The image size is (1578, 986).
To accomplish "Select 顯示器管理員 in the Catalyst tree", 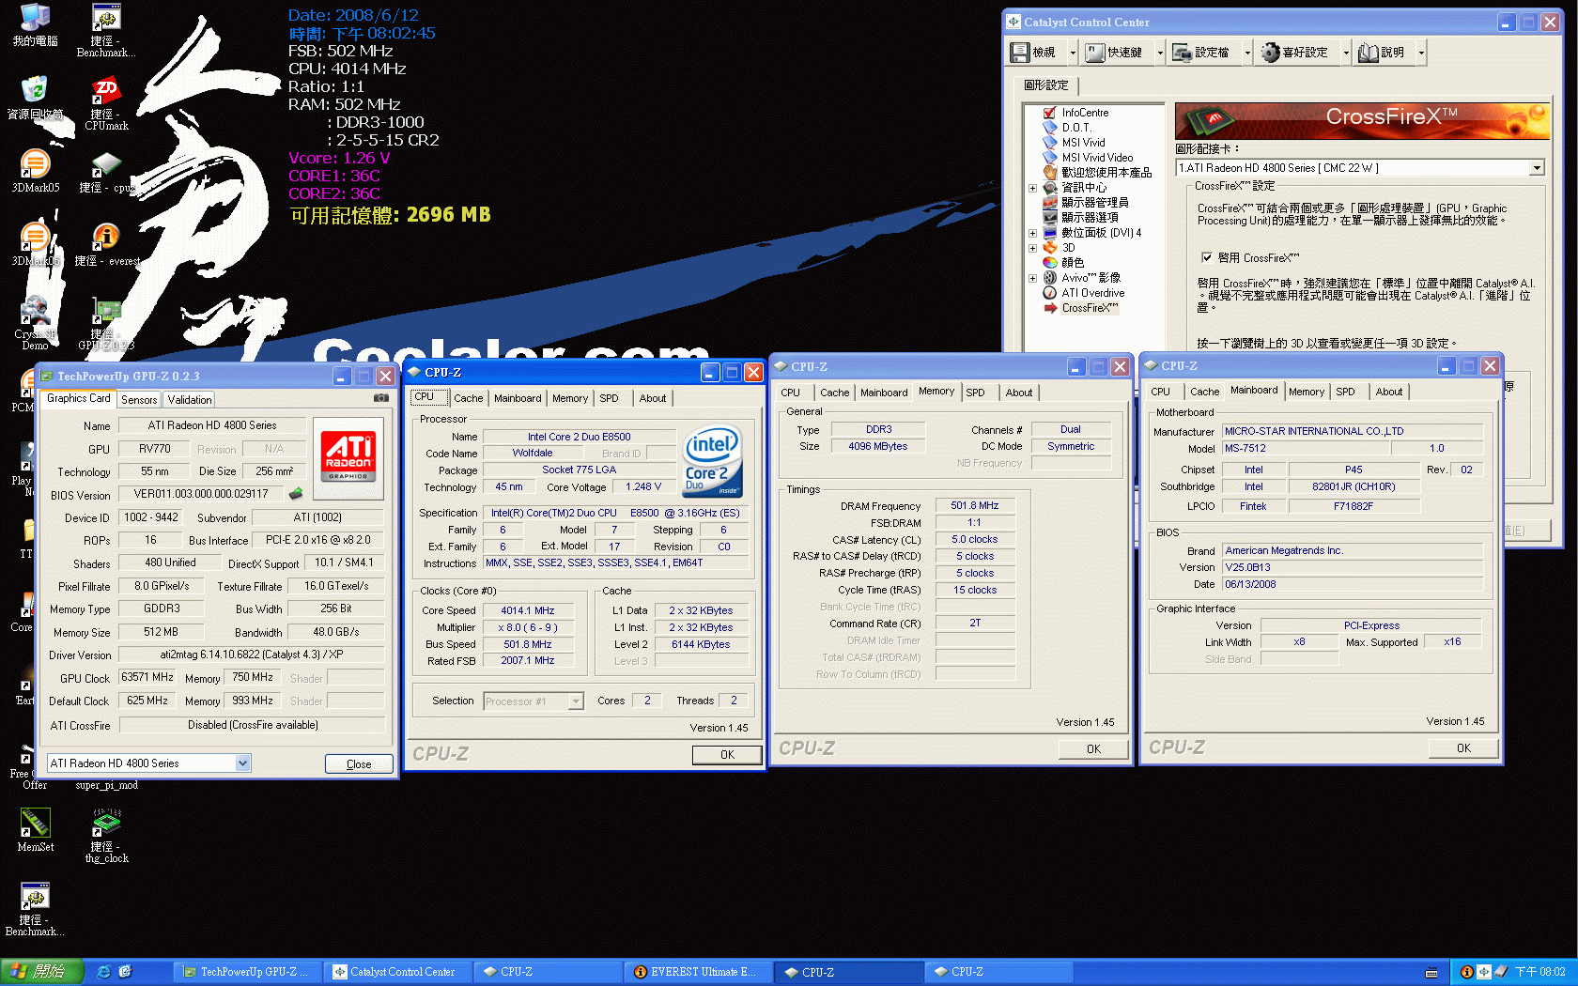I will (1094, 203).
